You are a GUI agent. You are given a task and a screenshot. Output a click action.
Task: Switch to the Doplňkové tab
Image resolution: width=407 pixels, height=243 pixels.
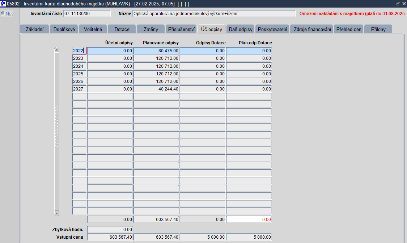pos(64,29)
